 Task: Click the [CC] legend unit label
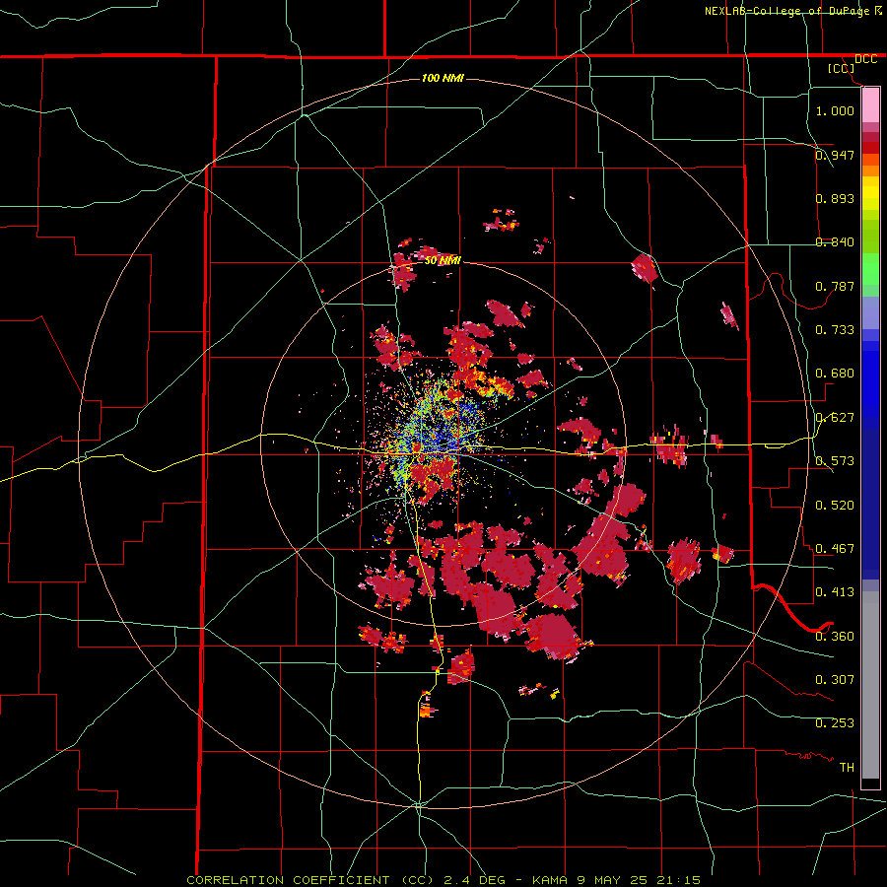coord(842,68)
